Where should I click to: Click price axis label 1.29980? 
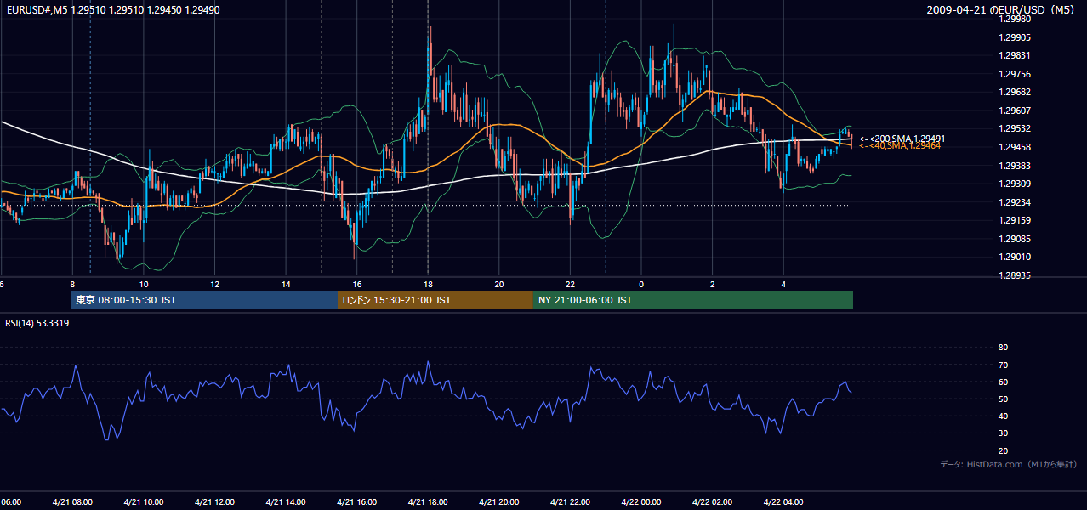pos(1015,20)
